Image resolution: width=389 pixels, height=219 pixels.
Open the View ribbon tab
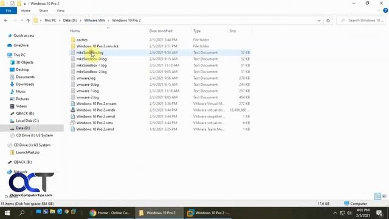pyautogui.click(x=61, y=11)
